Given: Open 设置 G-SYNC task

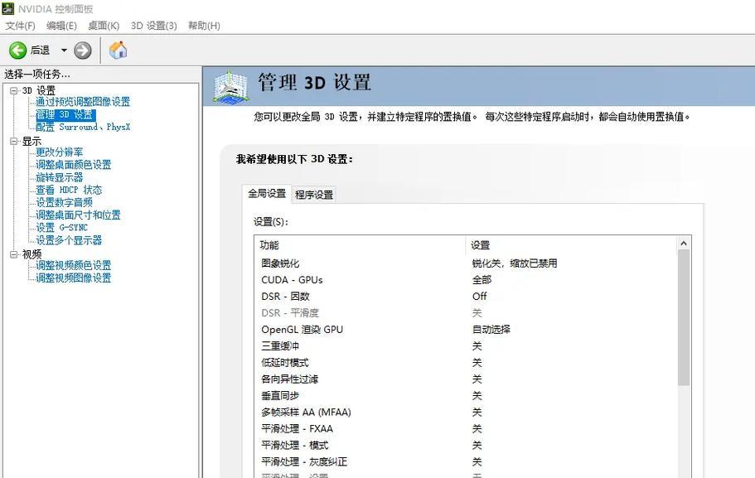Looking at the screenshot, I should tap(61, 227).
